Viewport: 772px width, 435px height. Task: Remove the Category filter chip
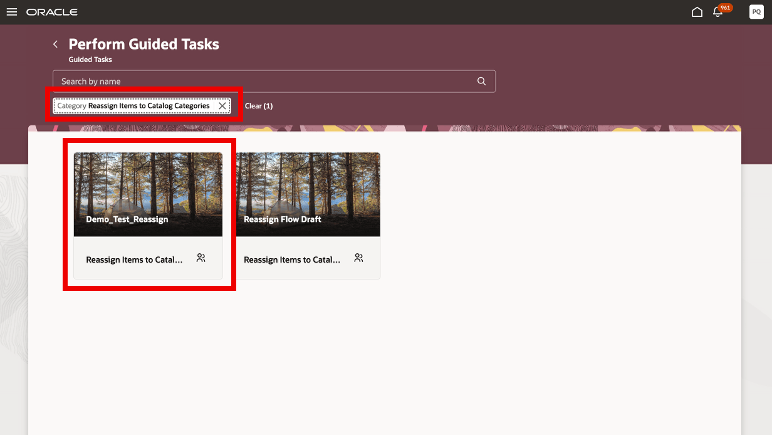point(222,105)
